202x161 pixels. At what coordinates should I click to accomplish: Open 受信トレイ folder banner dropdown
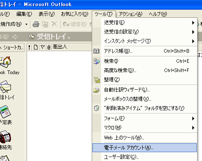[x=69, y=38]
